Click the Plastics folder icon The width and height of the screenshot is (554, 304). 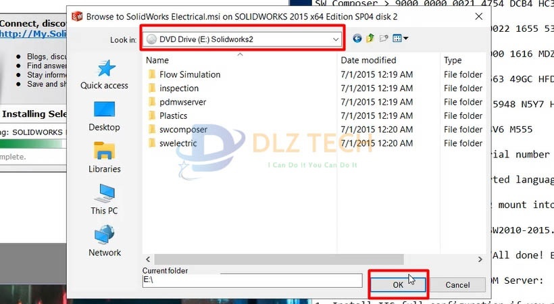[x=152, y=116]
